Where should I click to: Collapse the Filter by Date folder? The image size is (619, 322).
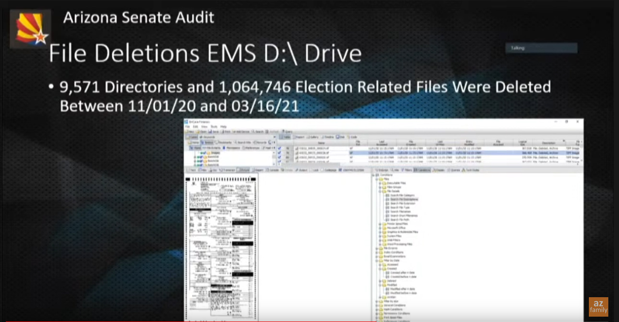[377, 261]
